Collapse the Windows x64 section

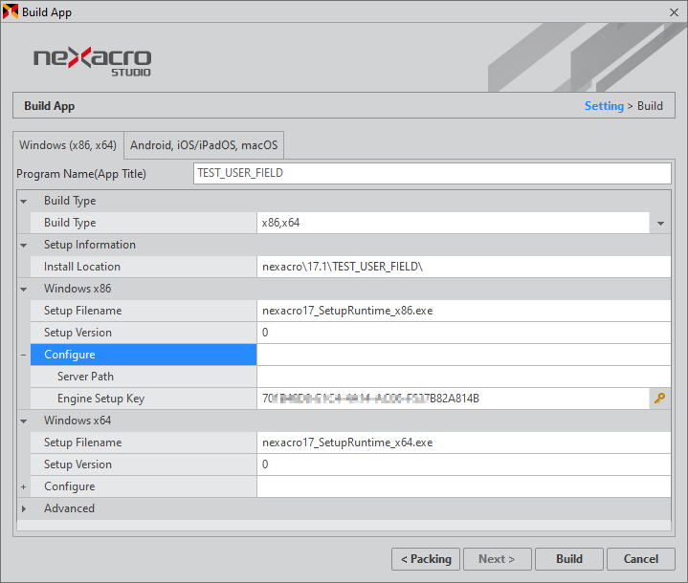coord(23,421)
